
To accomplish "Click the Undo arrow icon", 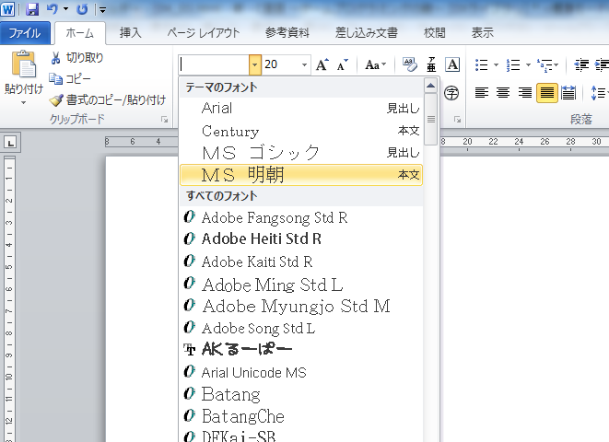I will (53, 9).
